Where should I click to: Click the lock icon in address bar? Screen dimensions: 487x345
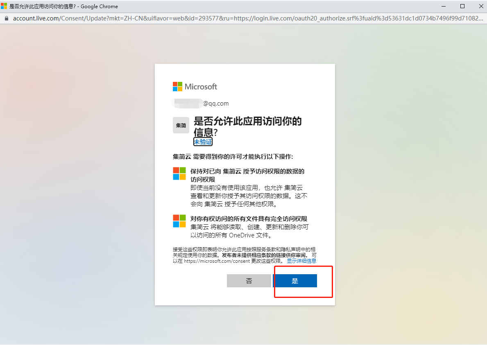pos(6,18)
